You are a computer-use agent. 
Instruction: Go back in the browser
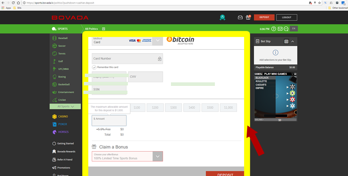[x=3, y=3]
